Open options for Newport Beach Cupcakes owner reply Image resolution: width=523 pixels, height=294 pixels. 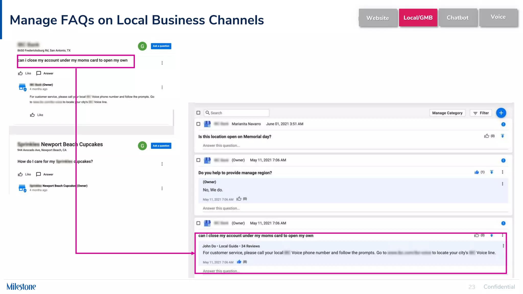162,188
